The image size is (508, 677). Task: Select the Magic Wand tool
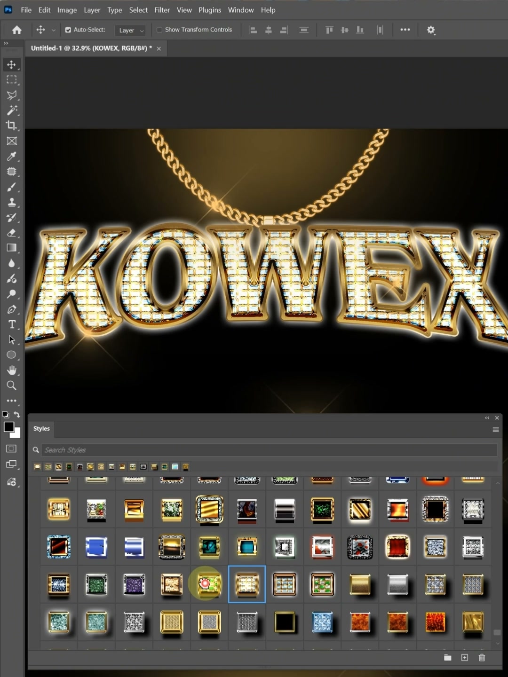(12, 110)
